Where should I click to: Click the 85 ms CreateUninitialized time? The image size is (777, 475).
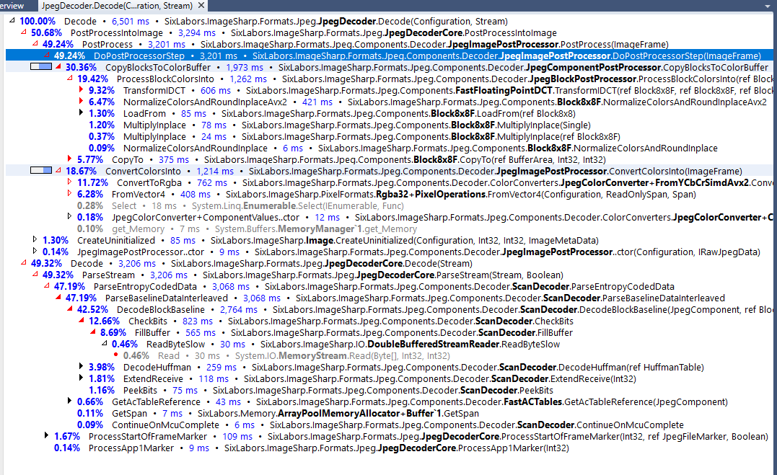[183, 240]
